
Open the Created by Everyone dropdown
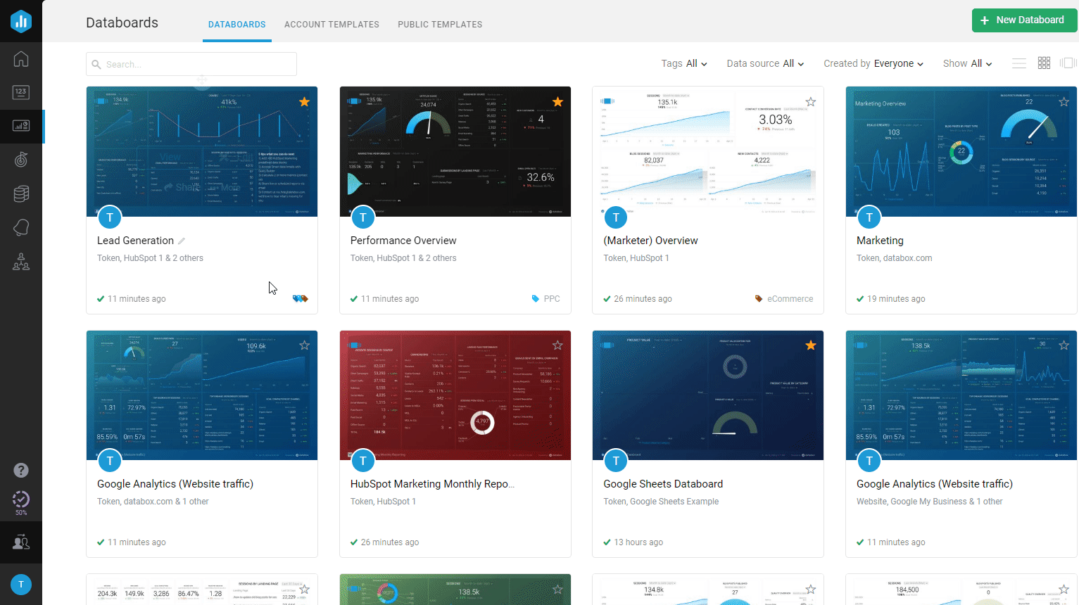873,63
